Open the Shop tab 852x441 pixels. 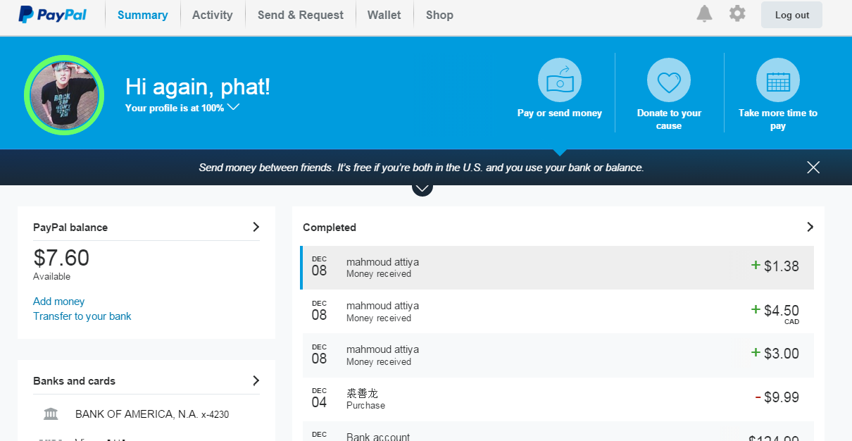click(x=439, y=15)
